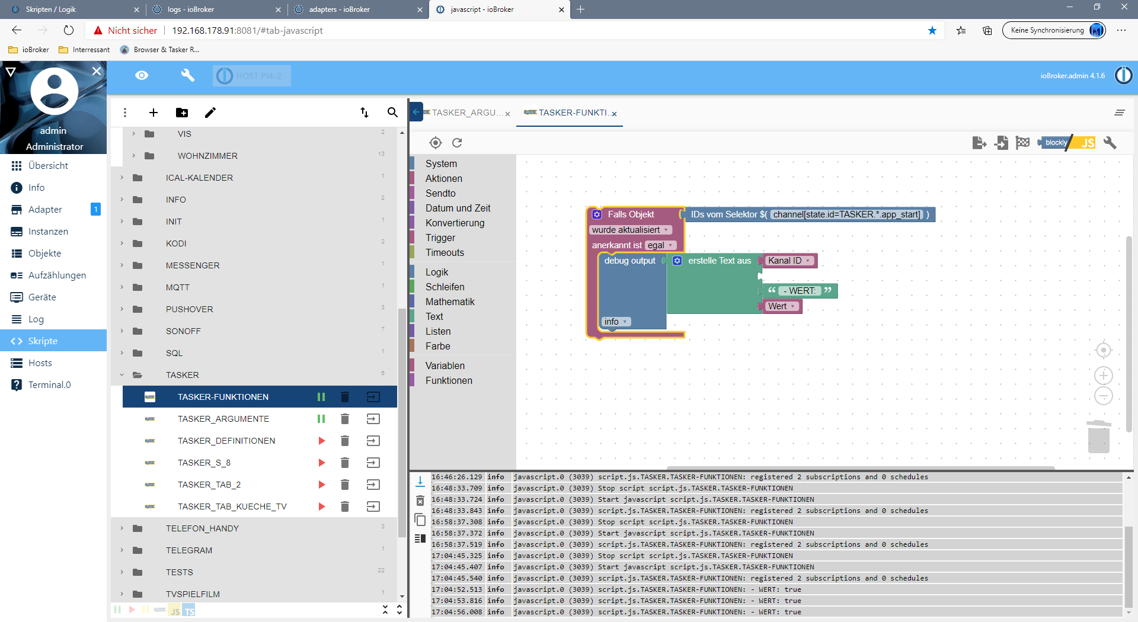The image size is (1138, 622).
Task: Open the Variablen toolbox category
Action: (445, 365)
